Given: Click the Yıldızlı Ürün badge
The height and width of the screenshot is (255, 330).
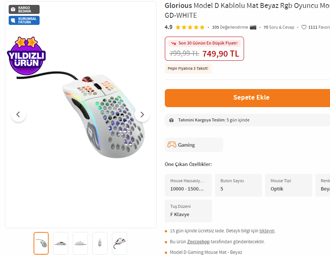Looking at the screenshot, I should [26, 56].
